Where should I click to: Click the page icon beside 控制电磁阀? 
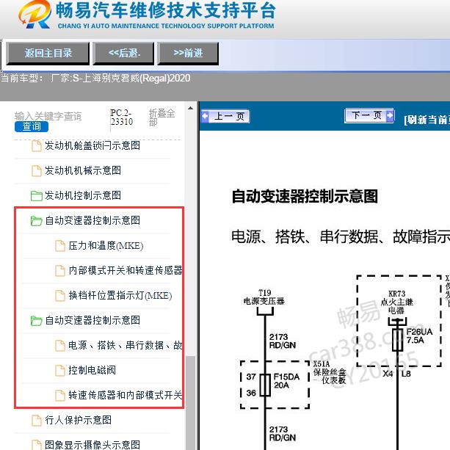pos(60,371)
